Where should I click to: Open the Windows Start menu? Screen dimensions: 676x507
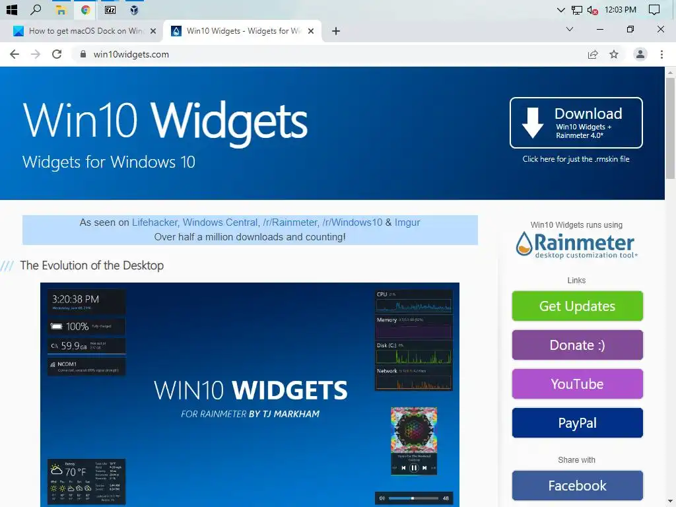(12, 9)
